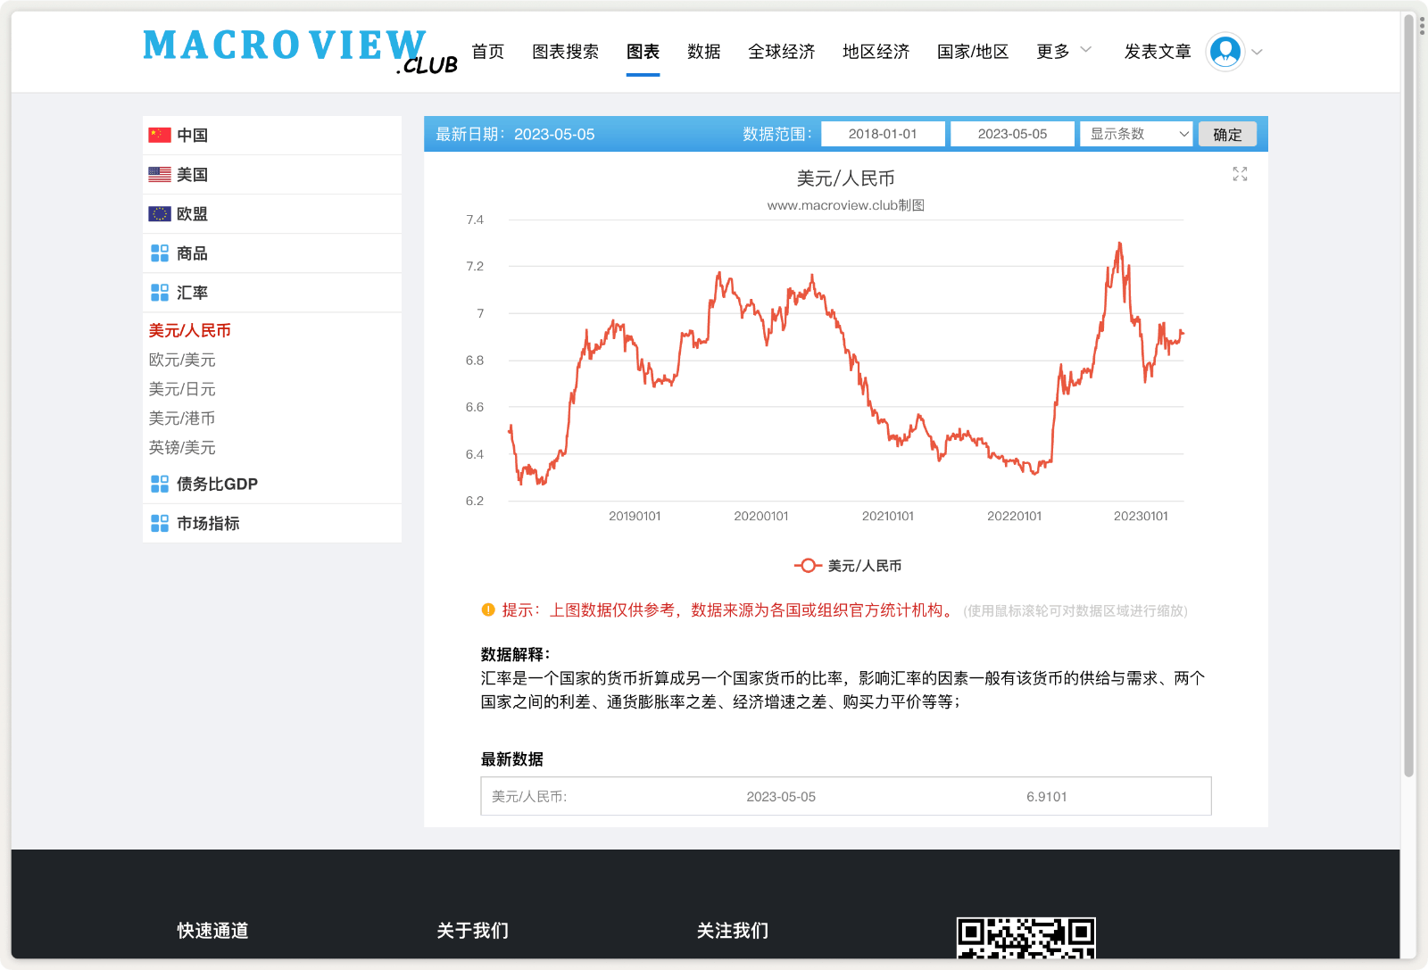Click the United States flag icon
This screenshot has height=970, width=1428.
click(158, 174)
